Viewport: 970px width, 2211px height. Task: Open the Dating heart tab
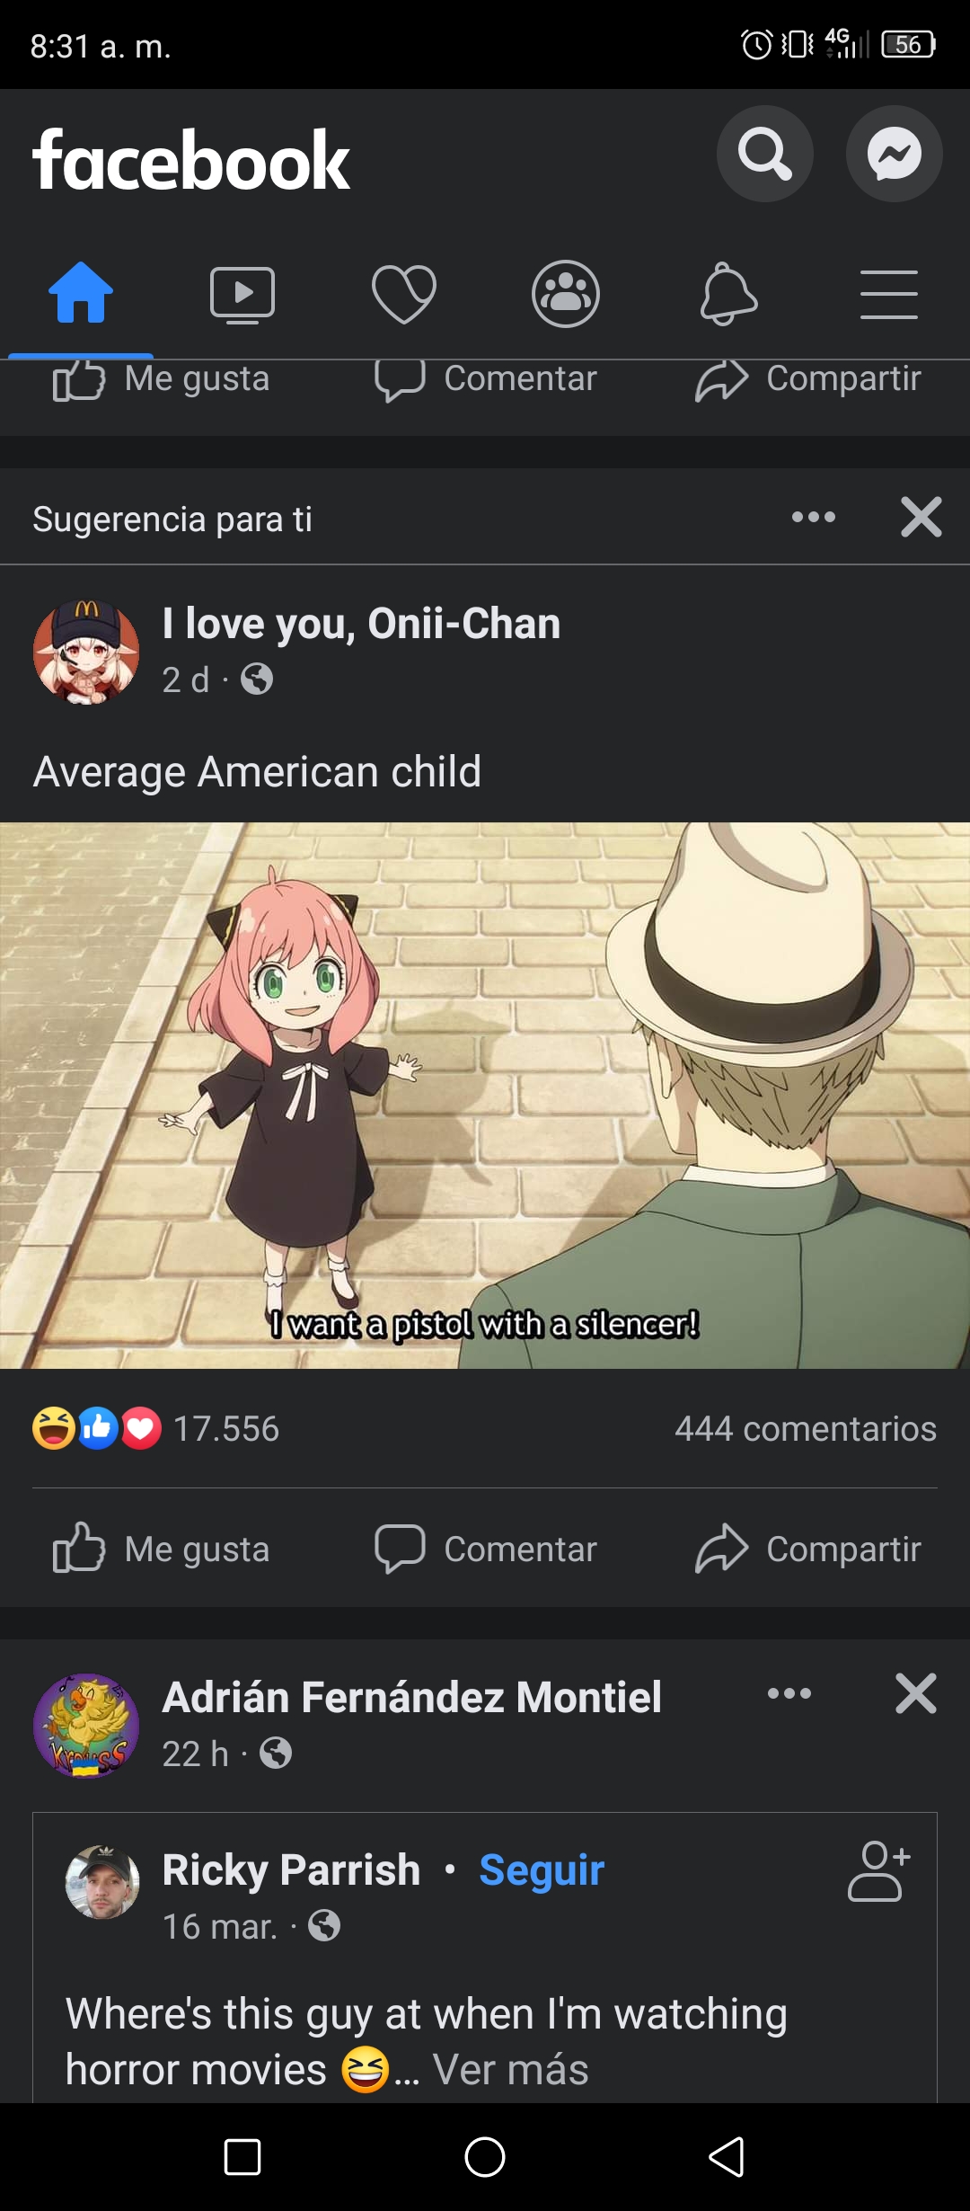coord(404,295)
